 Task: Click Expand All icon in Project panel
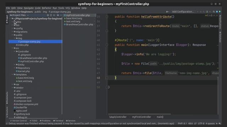pyautogui.click(x=51, y=15)
